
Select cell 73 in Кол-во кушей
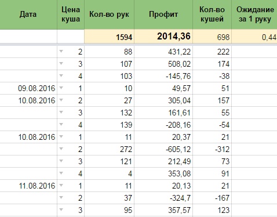tap(212, 161)
